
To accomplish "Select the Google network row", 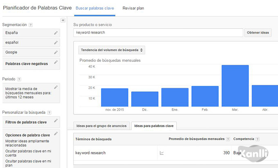I will 31,52.
